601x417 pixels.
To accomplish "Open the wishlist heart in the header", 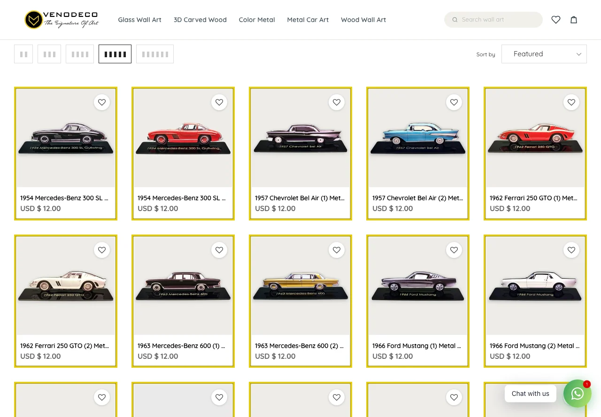I will pos(556,20).
